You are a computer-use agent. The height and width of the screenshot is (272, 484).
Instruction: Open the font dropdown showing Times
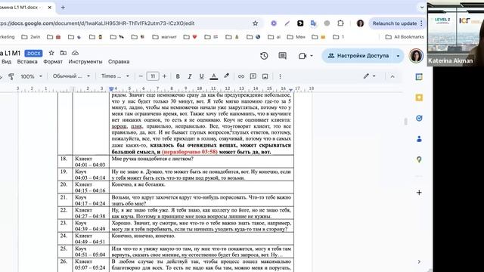(115, 76)
